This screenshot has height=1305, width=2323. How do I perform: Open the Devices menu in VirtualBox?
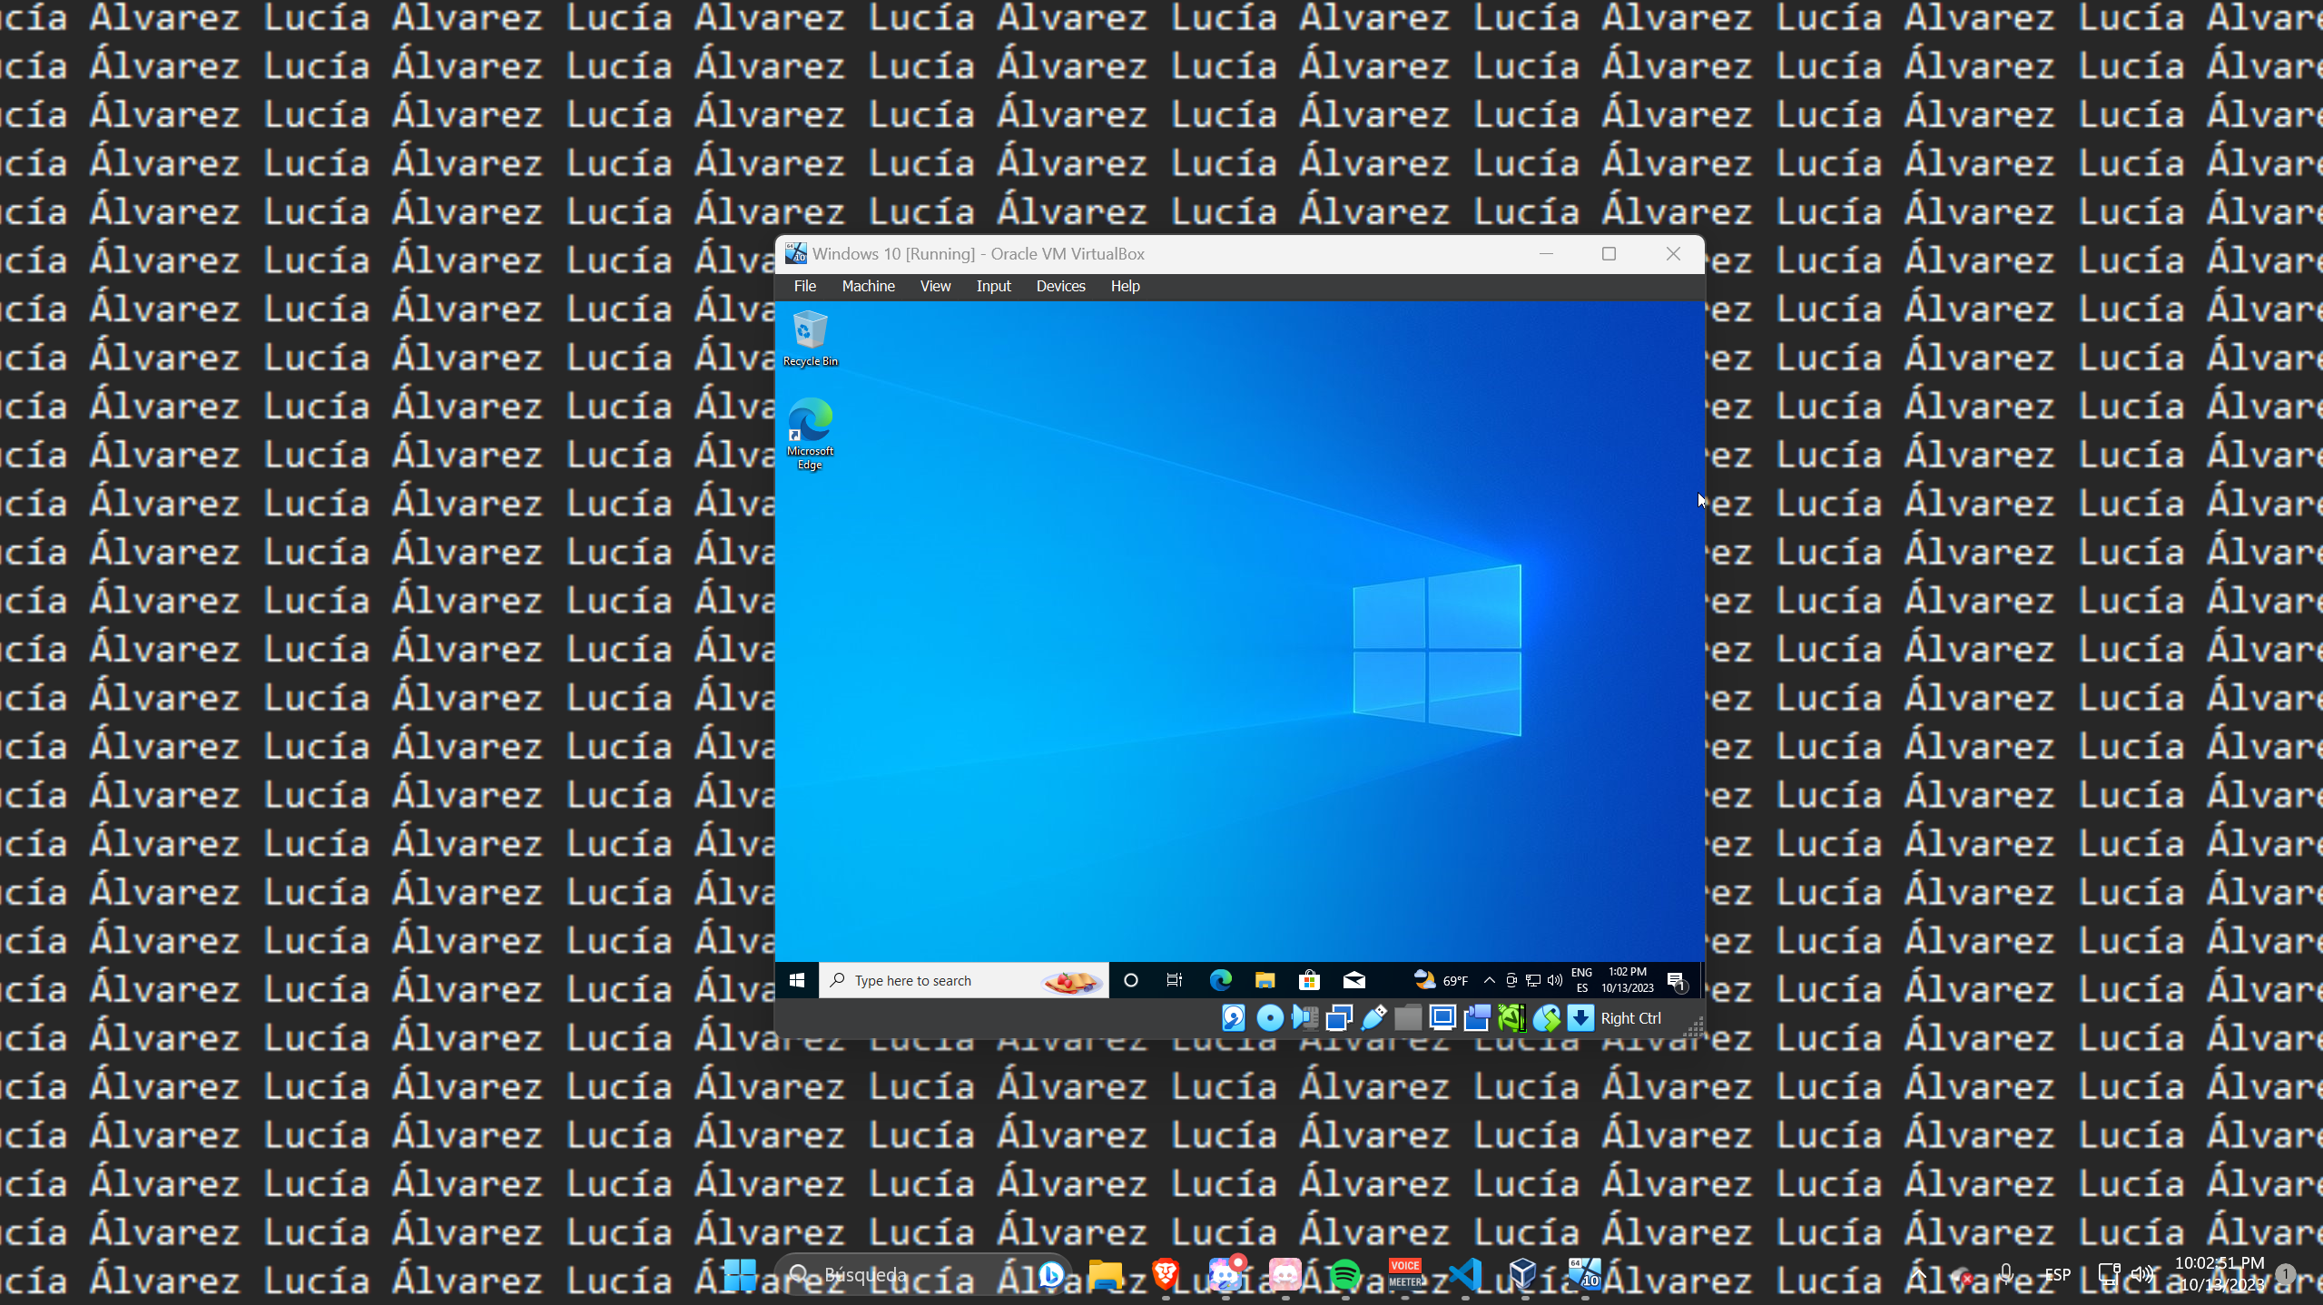[1059, 286]
